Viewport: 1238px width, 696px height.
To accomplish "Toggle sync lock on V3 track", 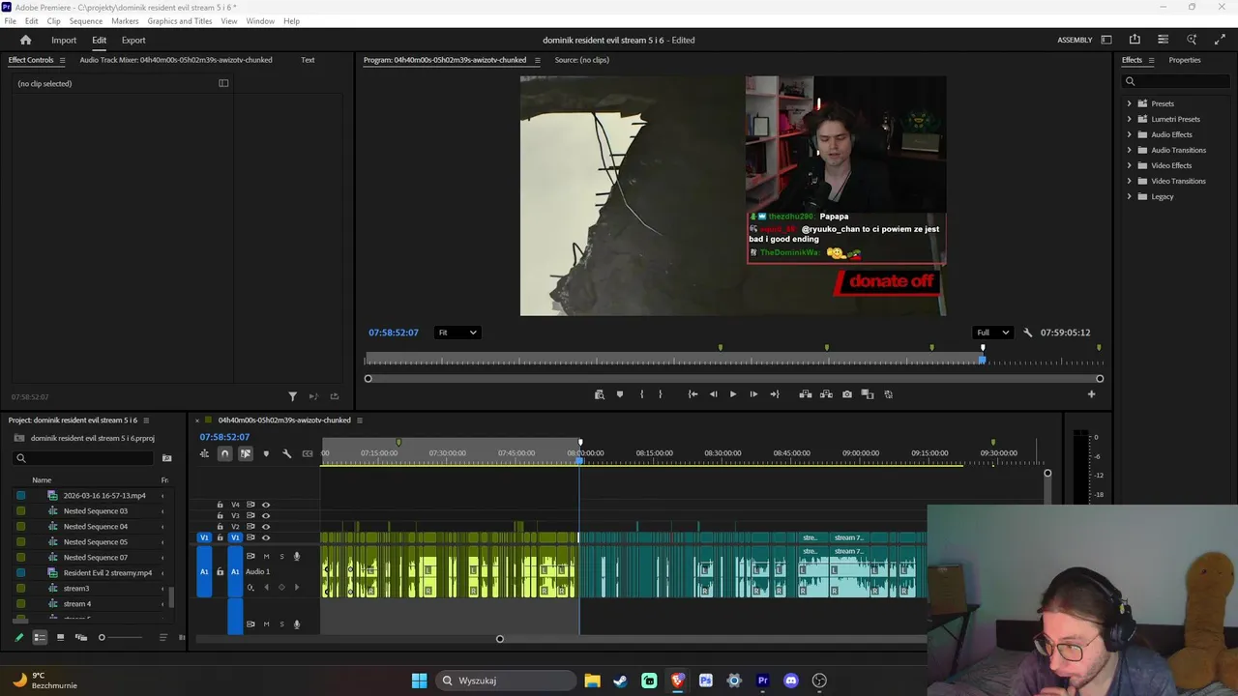I will pos(251,515).
